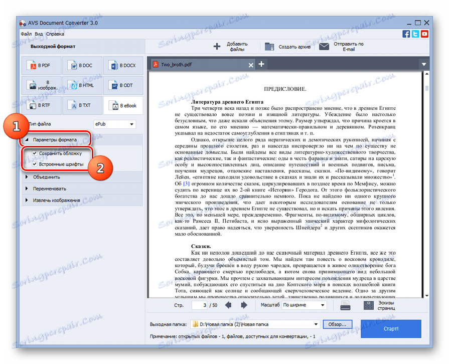This screenshot has width=449, height=364.
Task: Open the 'Вид' menu
Action: (39, 34)
